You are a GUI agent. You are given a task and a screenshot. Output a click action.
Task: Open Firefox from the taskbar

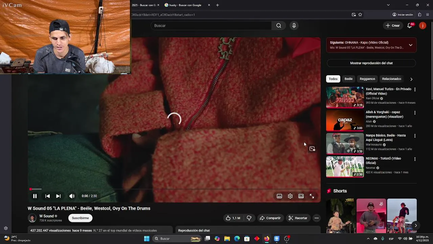267,239
